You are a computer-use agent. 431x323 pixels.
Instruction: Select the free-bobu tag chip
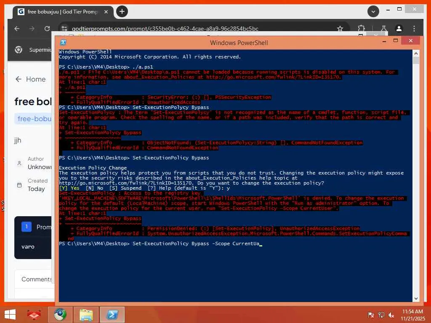click(x=33, y=119)
